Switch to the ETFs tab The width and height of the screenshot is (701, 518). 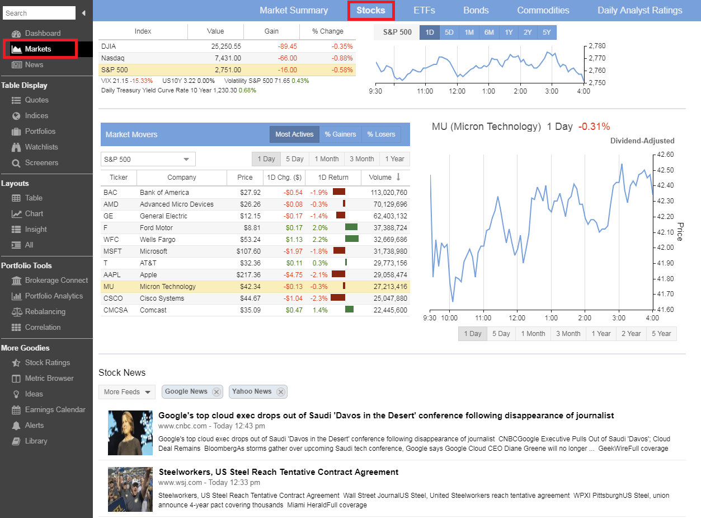click(x=424, y=10)
